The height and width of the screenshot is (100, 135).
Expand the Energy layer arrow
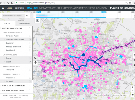4,58
